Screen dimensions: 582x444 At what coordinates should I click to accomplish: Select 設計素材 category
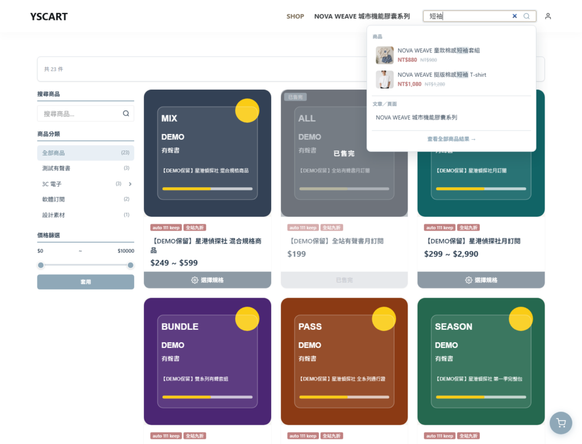85,215
